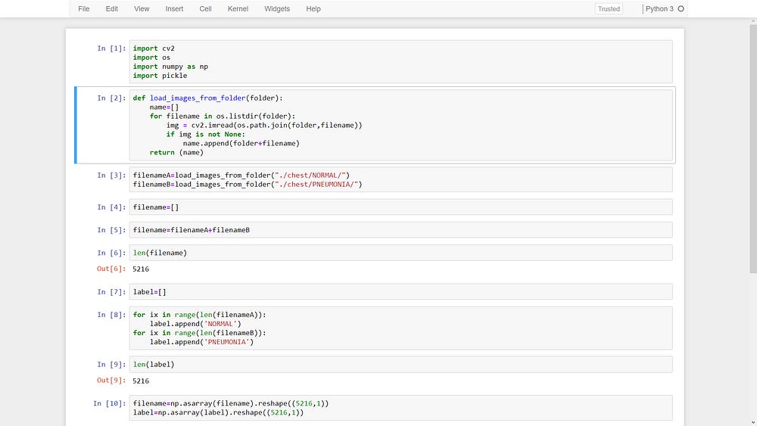
Task: Click inside the load_images_from_folder function cell
Action: tap(401, 126)
